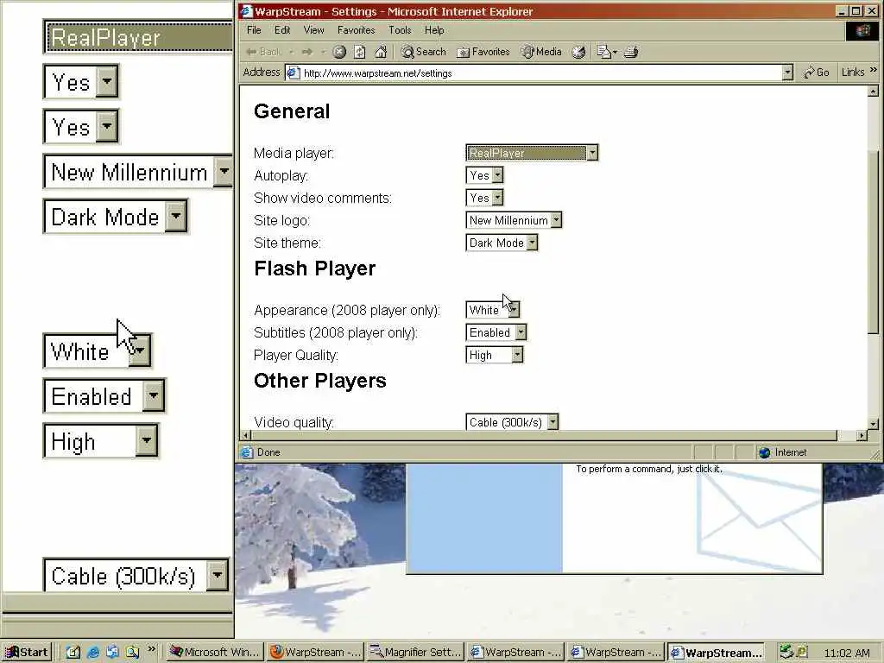Open the File menu

click(254, 30)
